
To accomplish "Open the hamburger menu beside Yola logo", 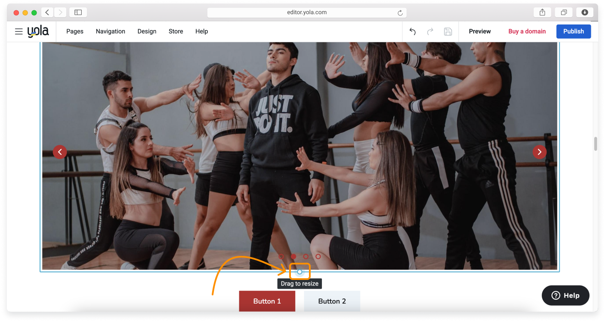I will coord(19,31).
